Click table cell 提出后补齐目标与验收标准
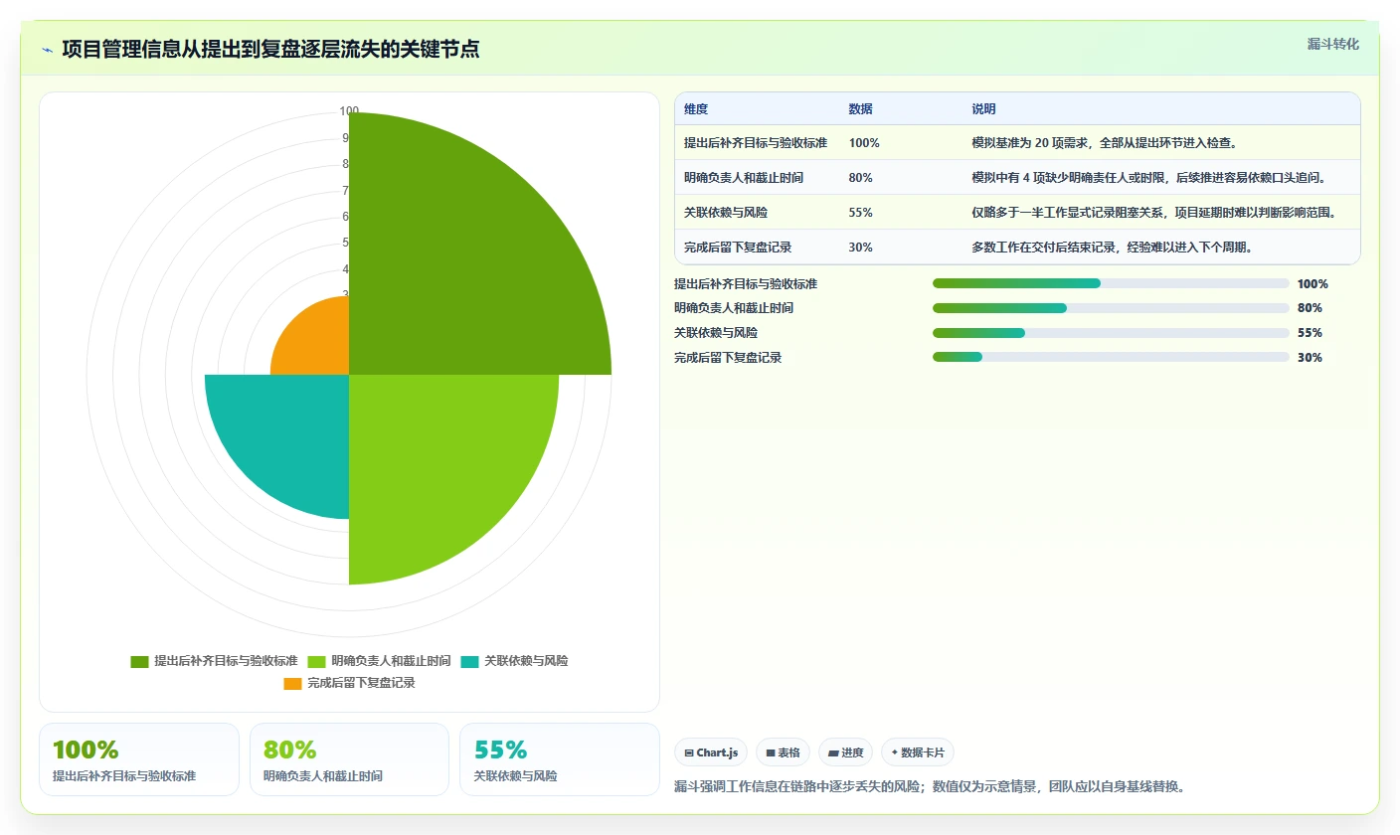 (756, 143)
